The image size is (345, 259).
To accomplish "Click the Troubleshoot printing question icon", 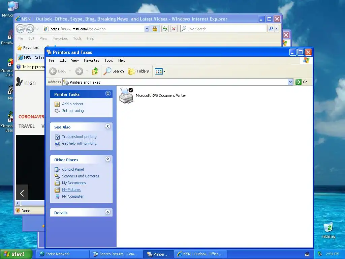I will (x=57, y=137).
